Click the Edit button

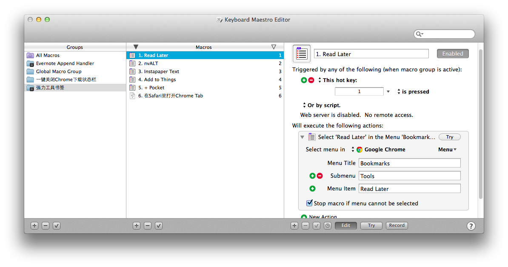345,226
